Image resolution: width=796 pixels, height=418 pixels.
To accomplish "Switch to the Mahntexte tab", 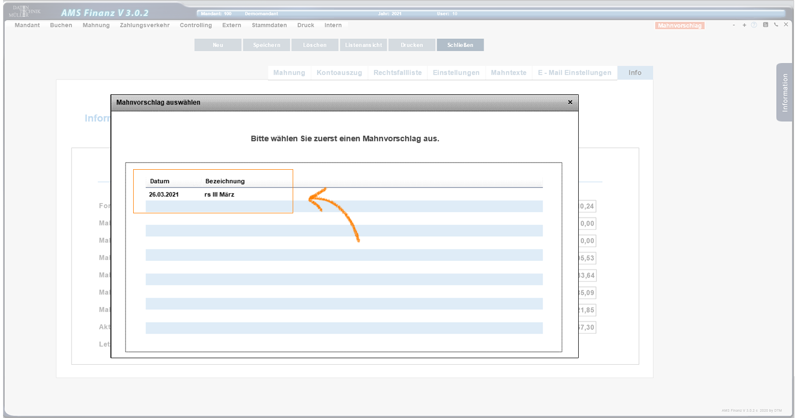I will pyautogui.click(x=508, y=73).
